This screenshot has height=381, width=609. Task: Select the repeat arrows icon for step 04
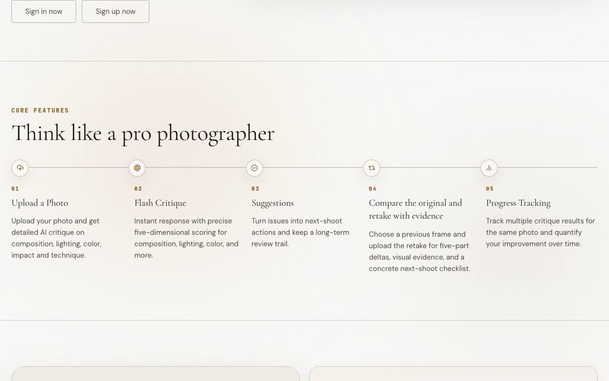(372, 168)
